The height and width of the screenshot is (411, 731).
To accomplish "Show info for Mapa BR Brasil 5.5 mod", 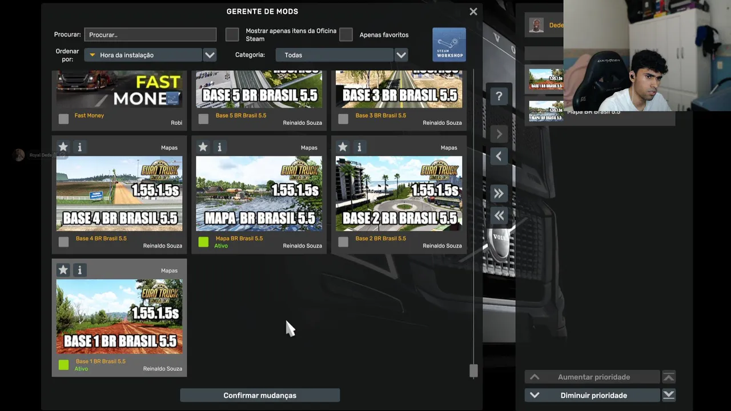I will (219, 147).
